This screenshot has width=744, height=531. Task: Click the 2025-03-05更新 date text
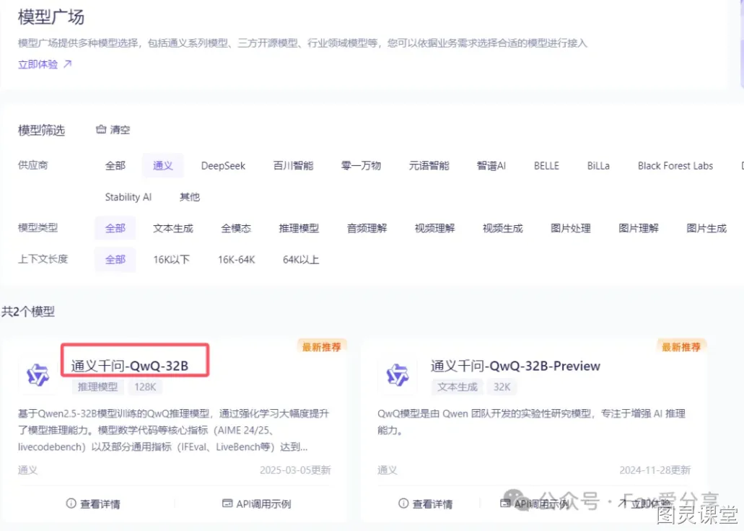[x=295, y=470]
